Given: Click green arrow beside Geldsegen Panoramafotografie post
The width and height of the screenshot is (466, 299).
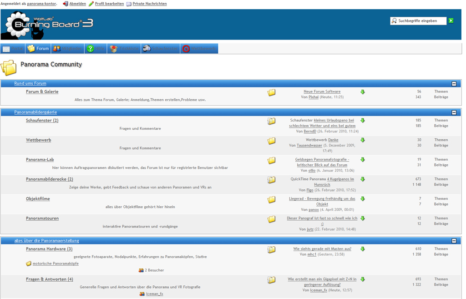Looking at the screenshot, I should coord(363,160).
